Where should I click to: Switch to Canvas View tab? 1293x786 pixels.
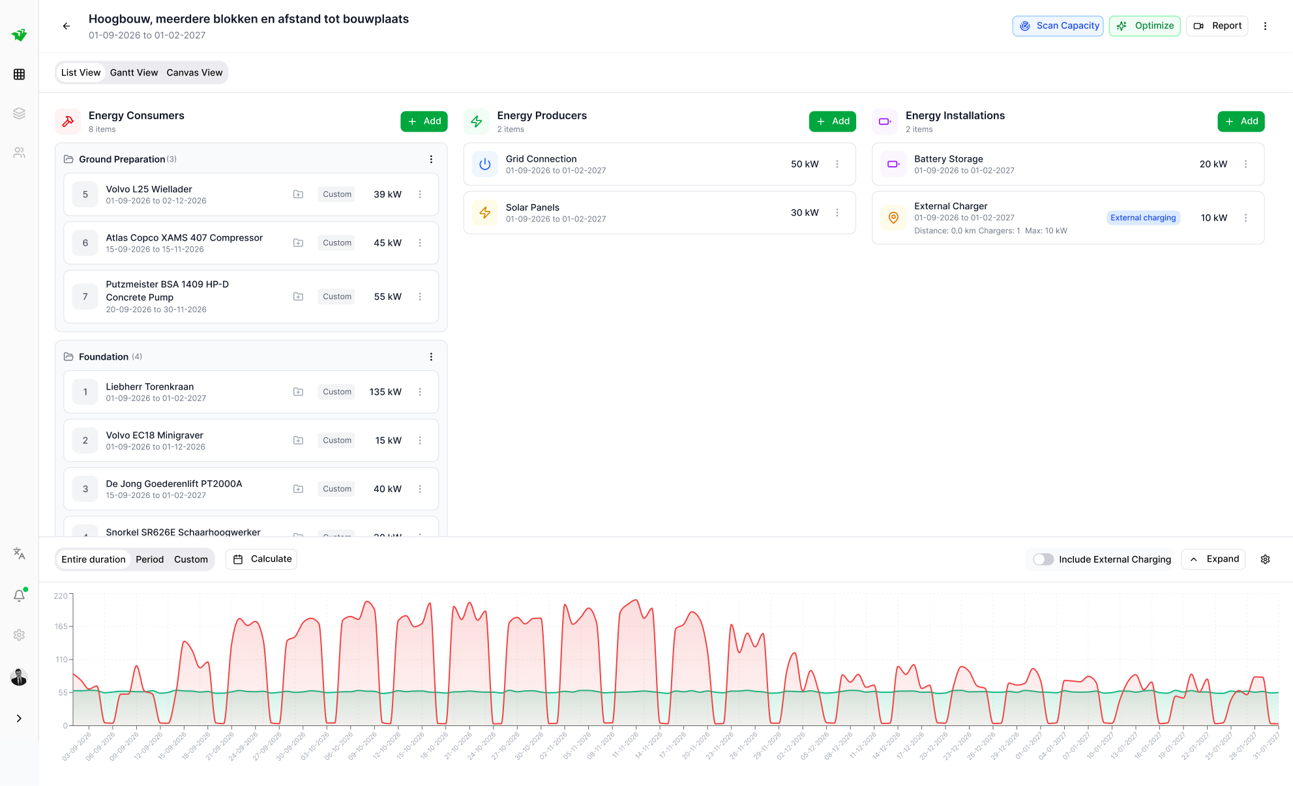click(194, 72)
